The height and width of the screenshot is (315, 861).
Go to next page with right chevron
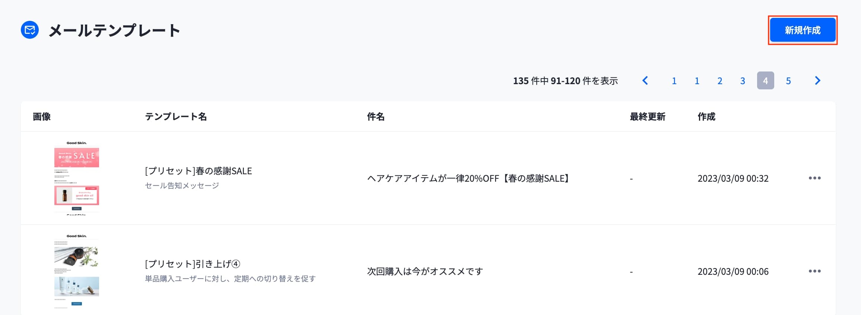(x=817, y=80)
